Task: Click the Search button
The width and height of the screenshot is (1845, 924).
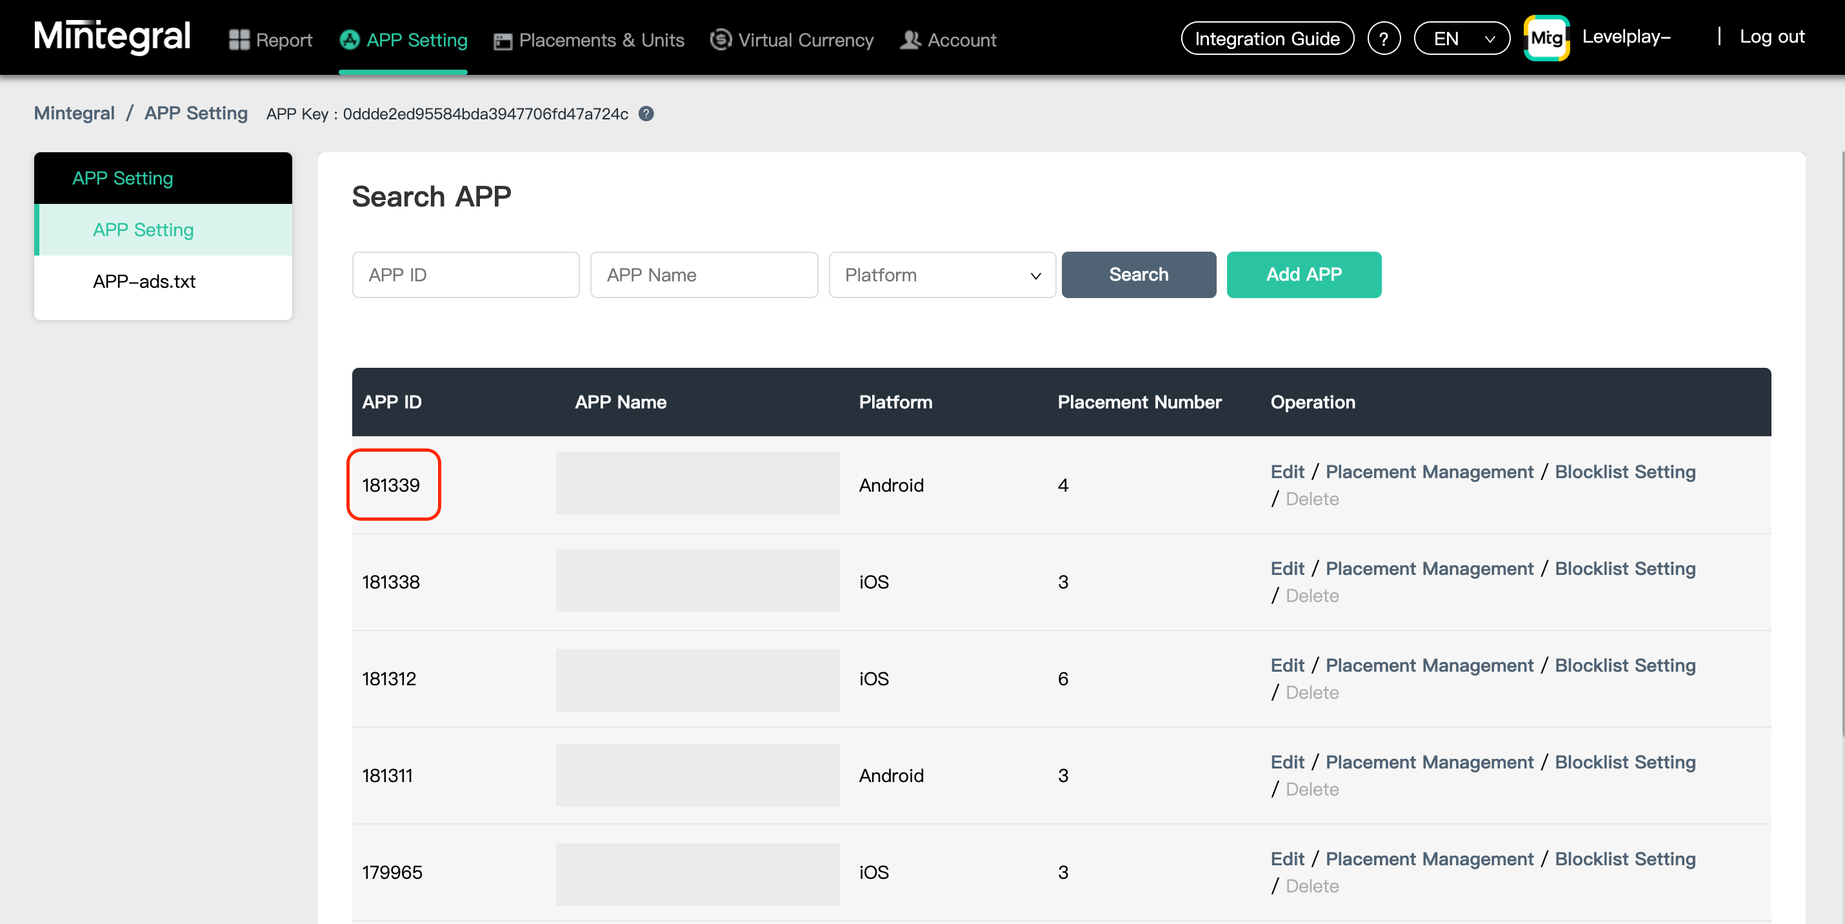Action: click(1139, 275)
